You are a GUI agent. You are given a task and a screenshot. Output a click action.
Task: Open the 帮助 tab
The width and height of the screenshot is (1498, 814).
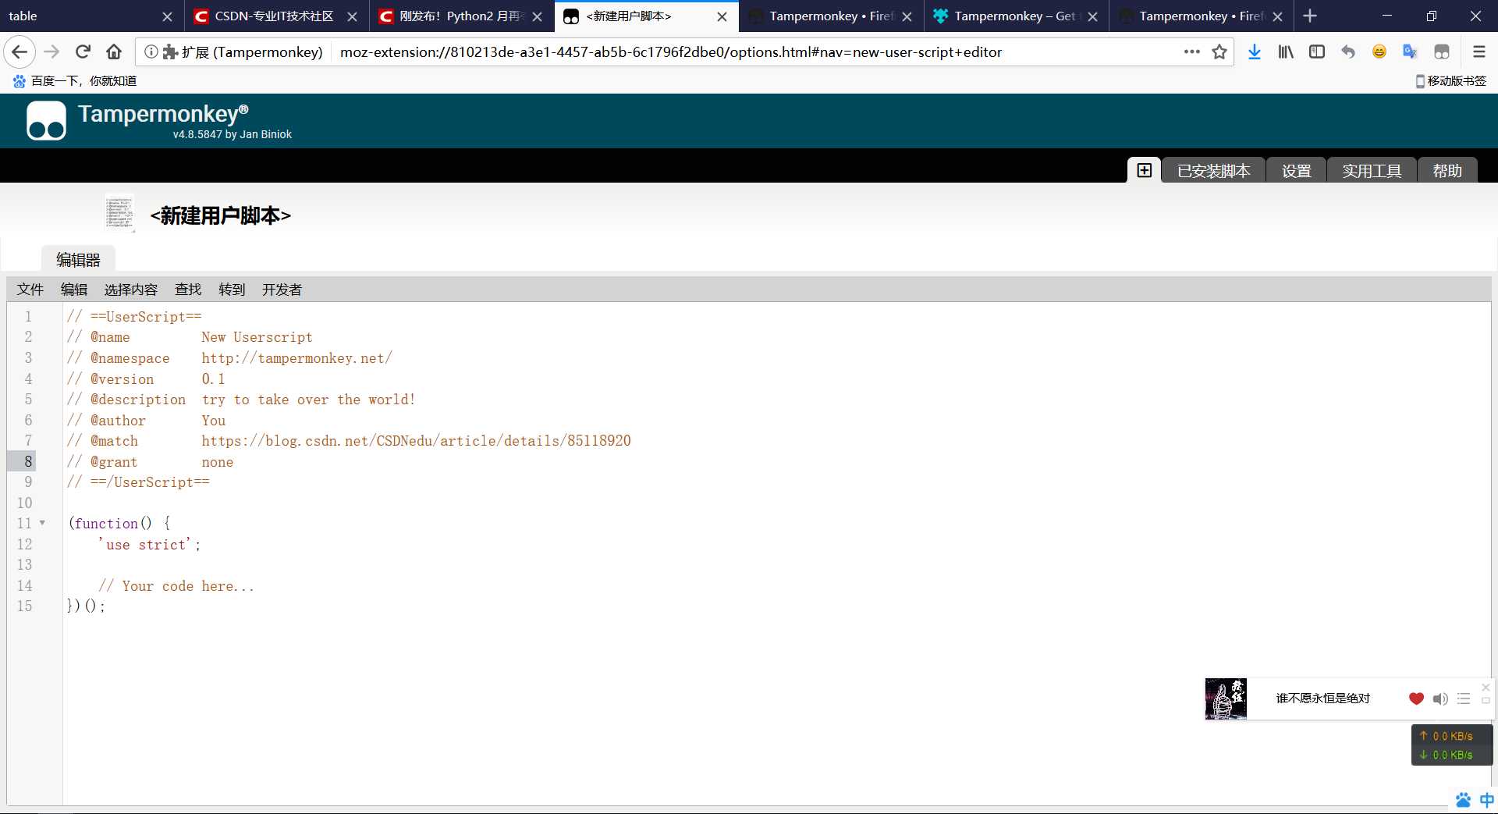[1447, 171]
